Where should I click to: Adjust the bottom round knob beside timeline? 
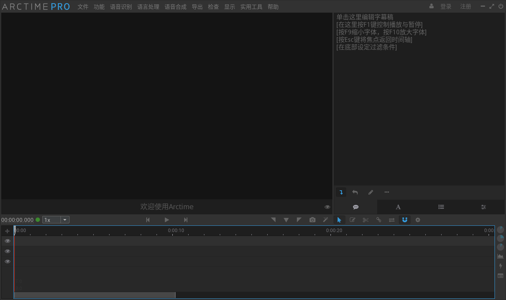pos(500,247)
